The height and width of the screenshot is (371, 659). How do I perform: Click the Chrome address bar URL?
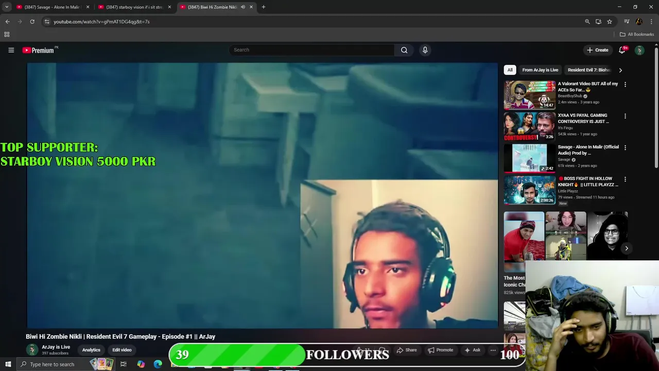click(101, 22)
